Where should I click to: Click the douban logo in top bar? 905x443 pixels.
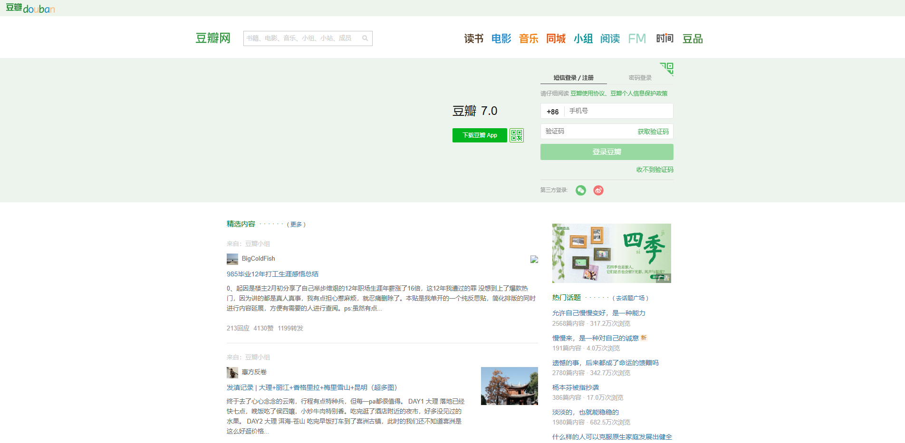[30, 8]
